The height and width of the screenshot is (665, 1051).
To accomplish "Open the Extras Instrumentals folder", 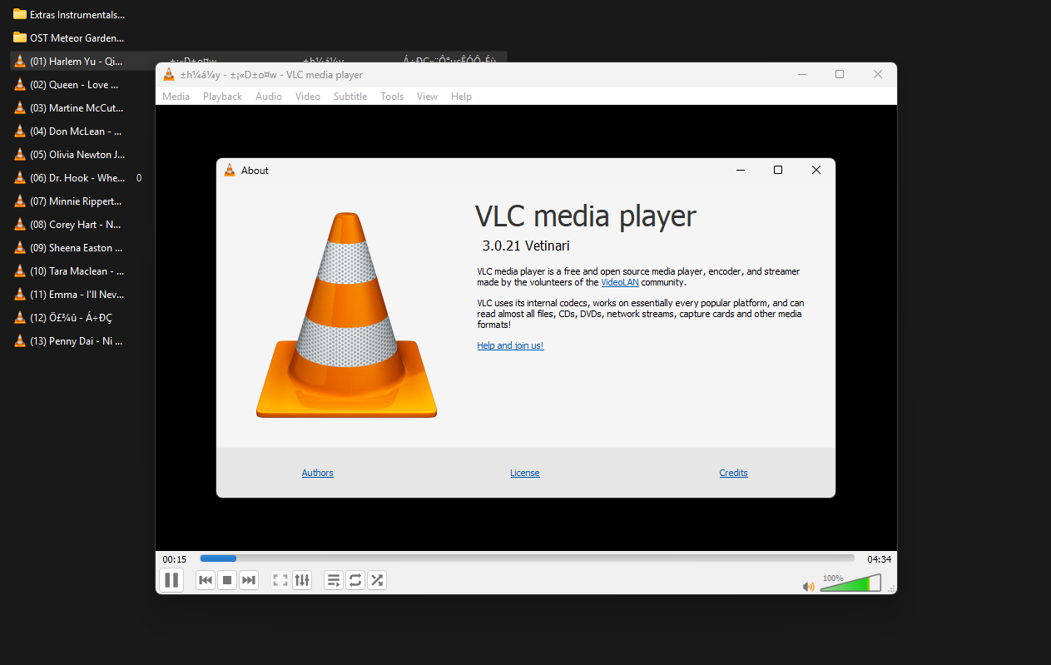I will (x=70, y=15).
